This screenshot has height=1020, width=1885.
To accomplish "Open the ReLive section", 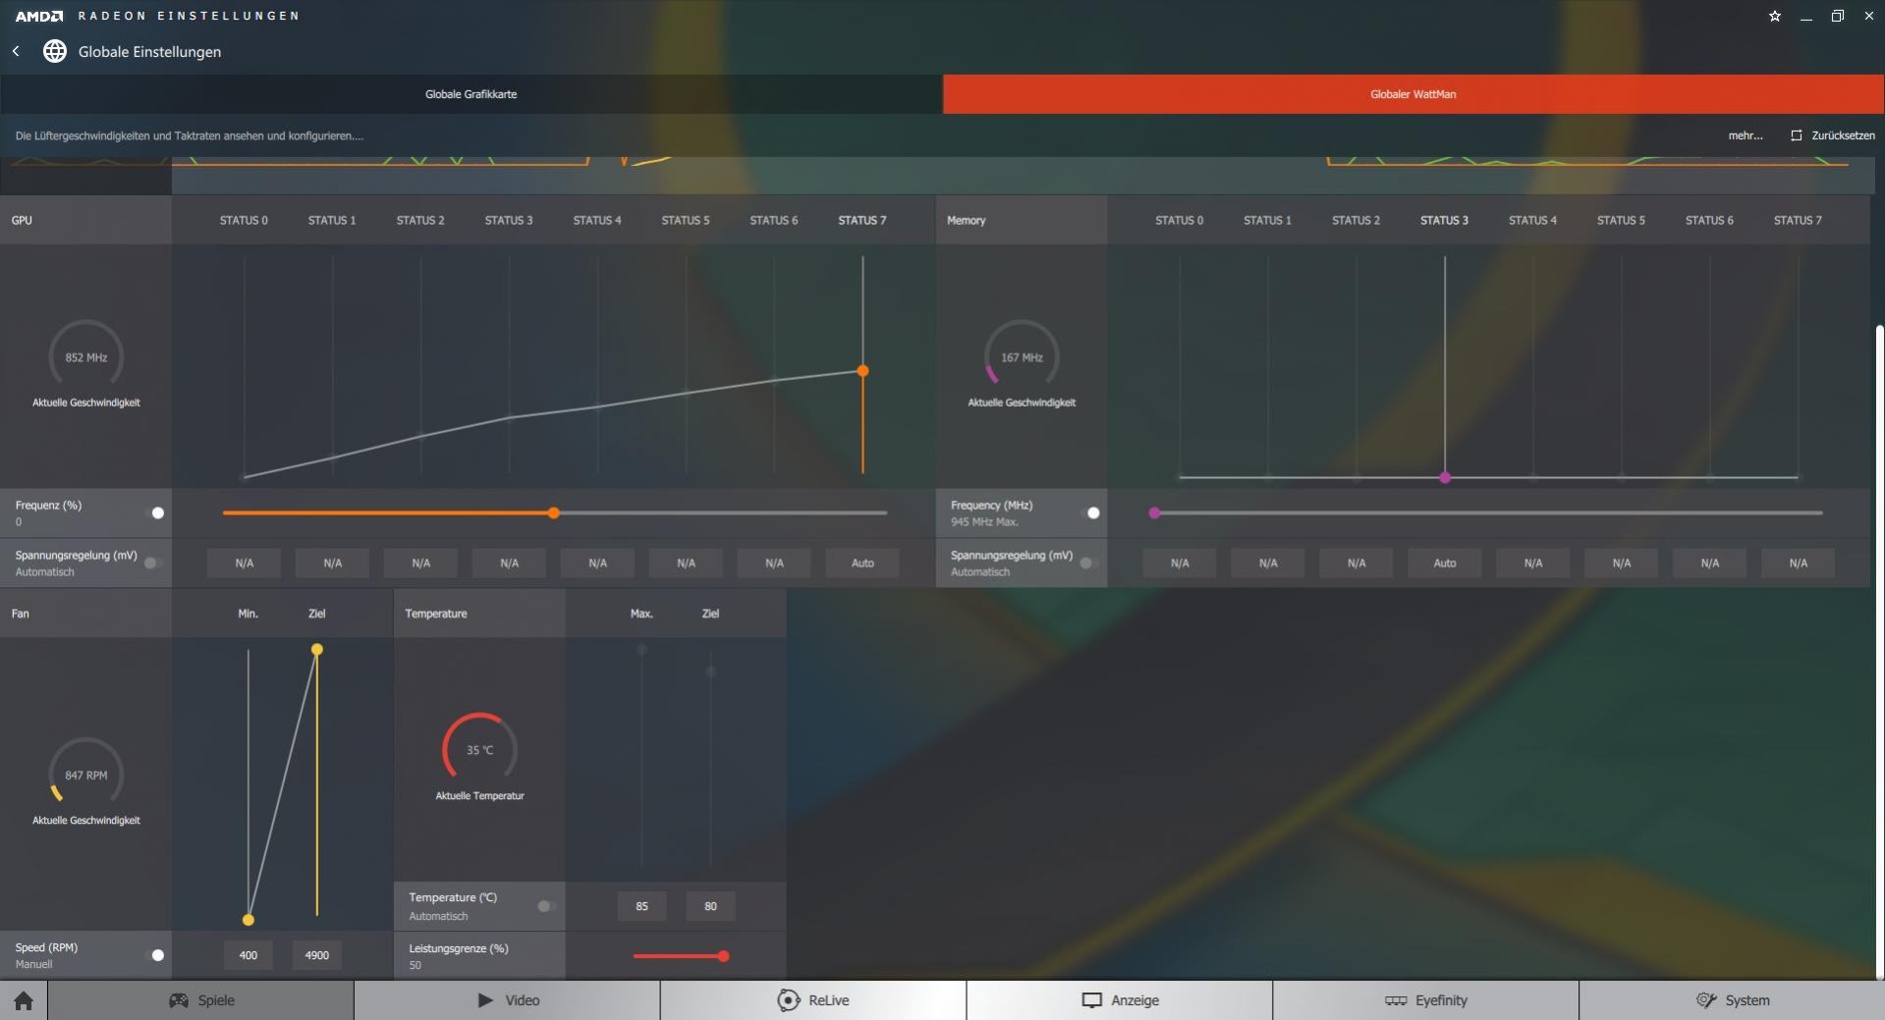I will tap(813, 1000).
